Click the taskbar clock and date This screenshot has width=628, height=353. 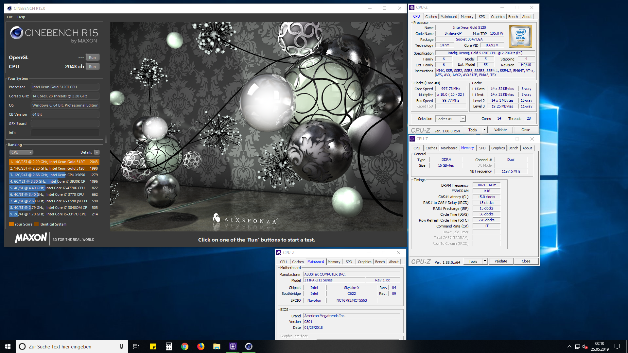pos(600,346)
